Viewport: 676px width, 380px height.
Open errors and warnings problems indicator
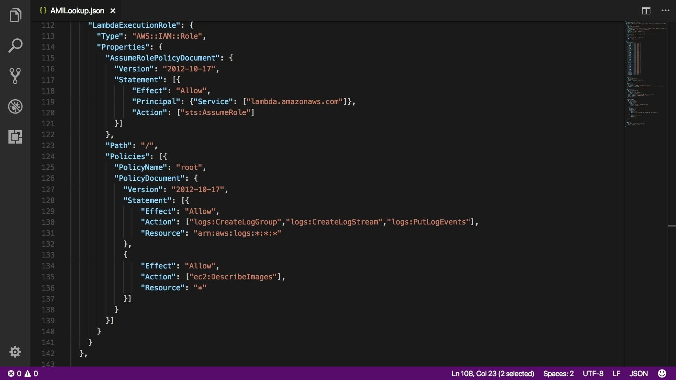(x=23, y=373)
